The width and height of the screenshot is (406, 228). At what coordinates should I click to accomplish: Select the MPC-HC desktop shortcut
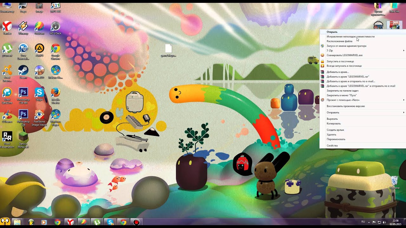[56, 8]
